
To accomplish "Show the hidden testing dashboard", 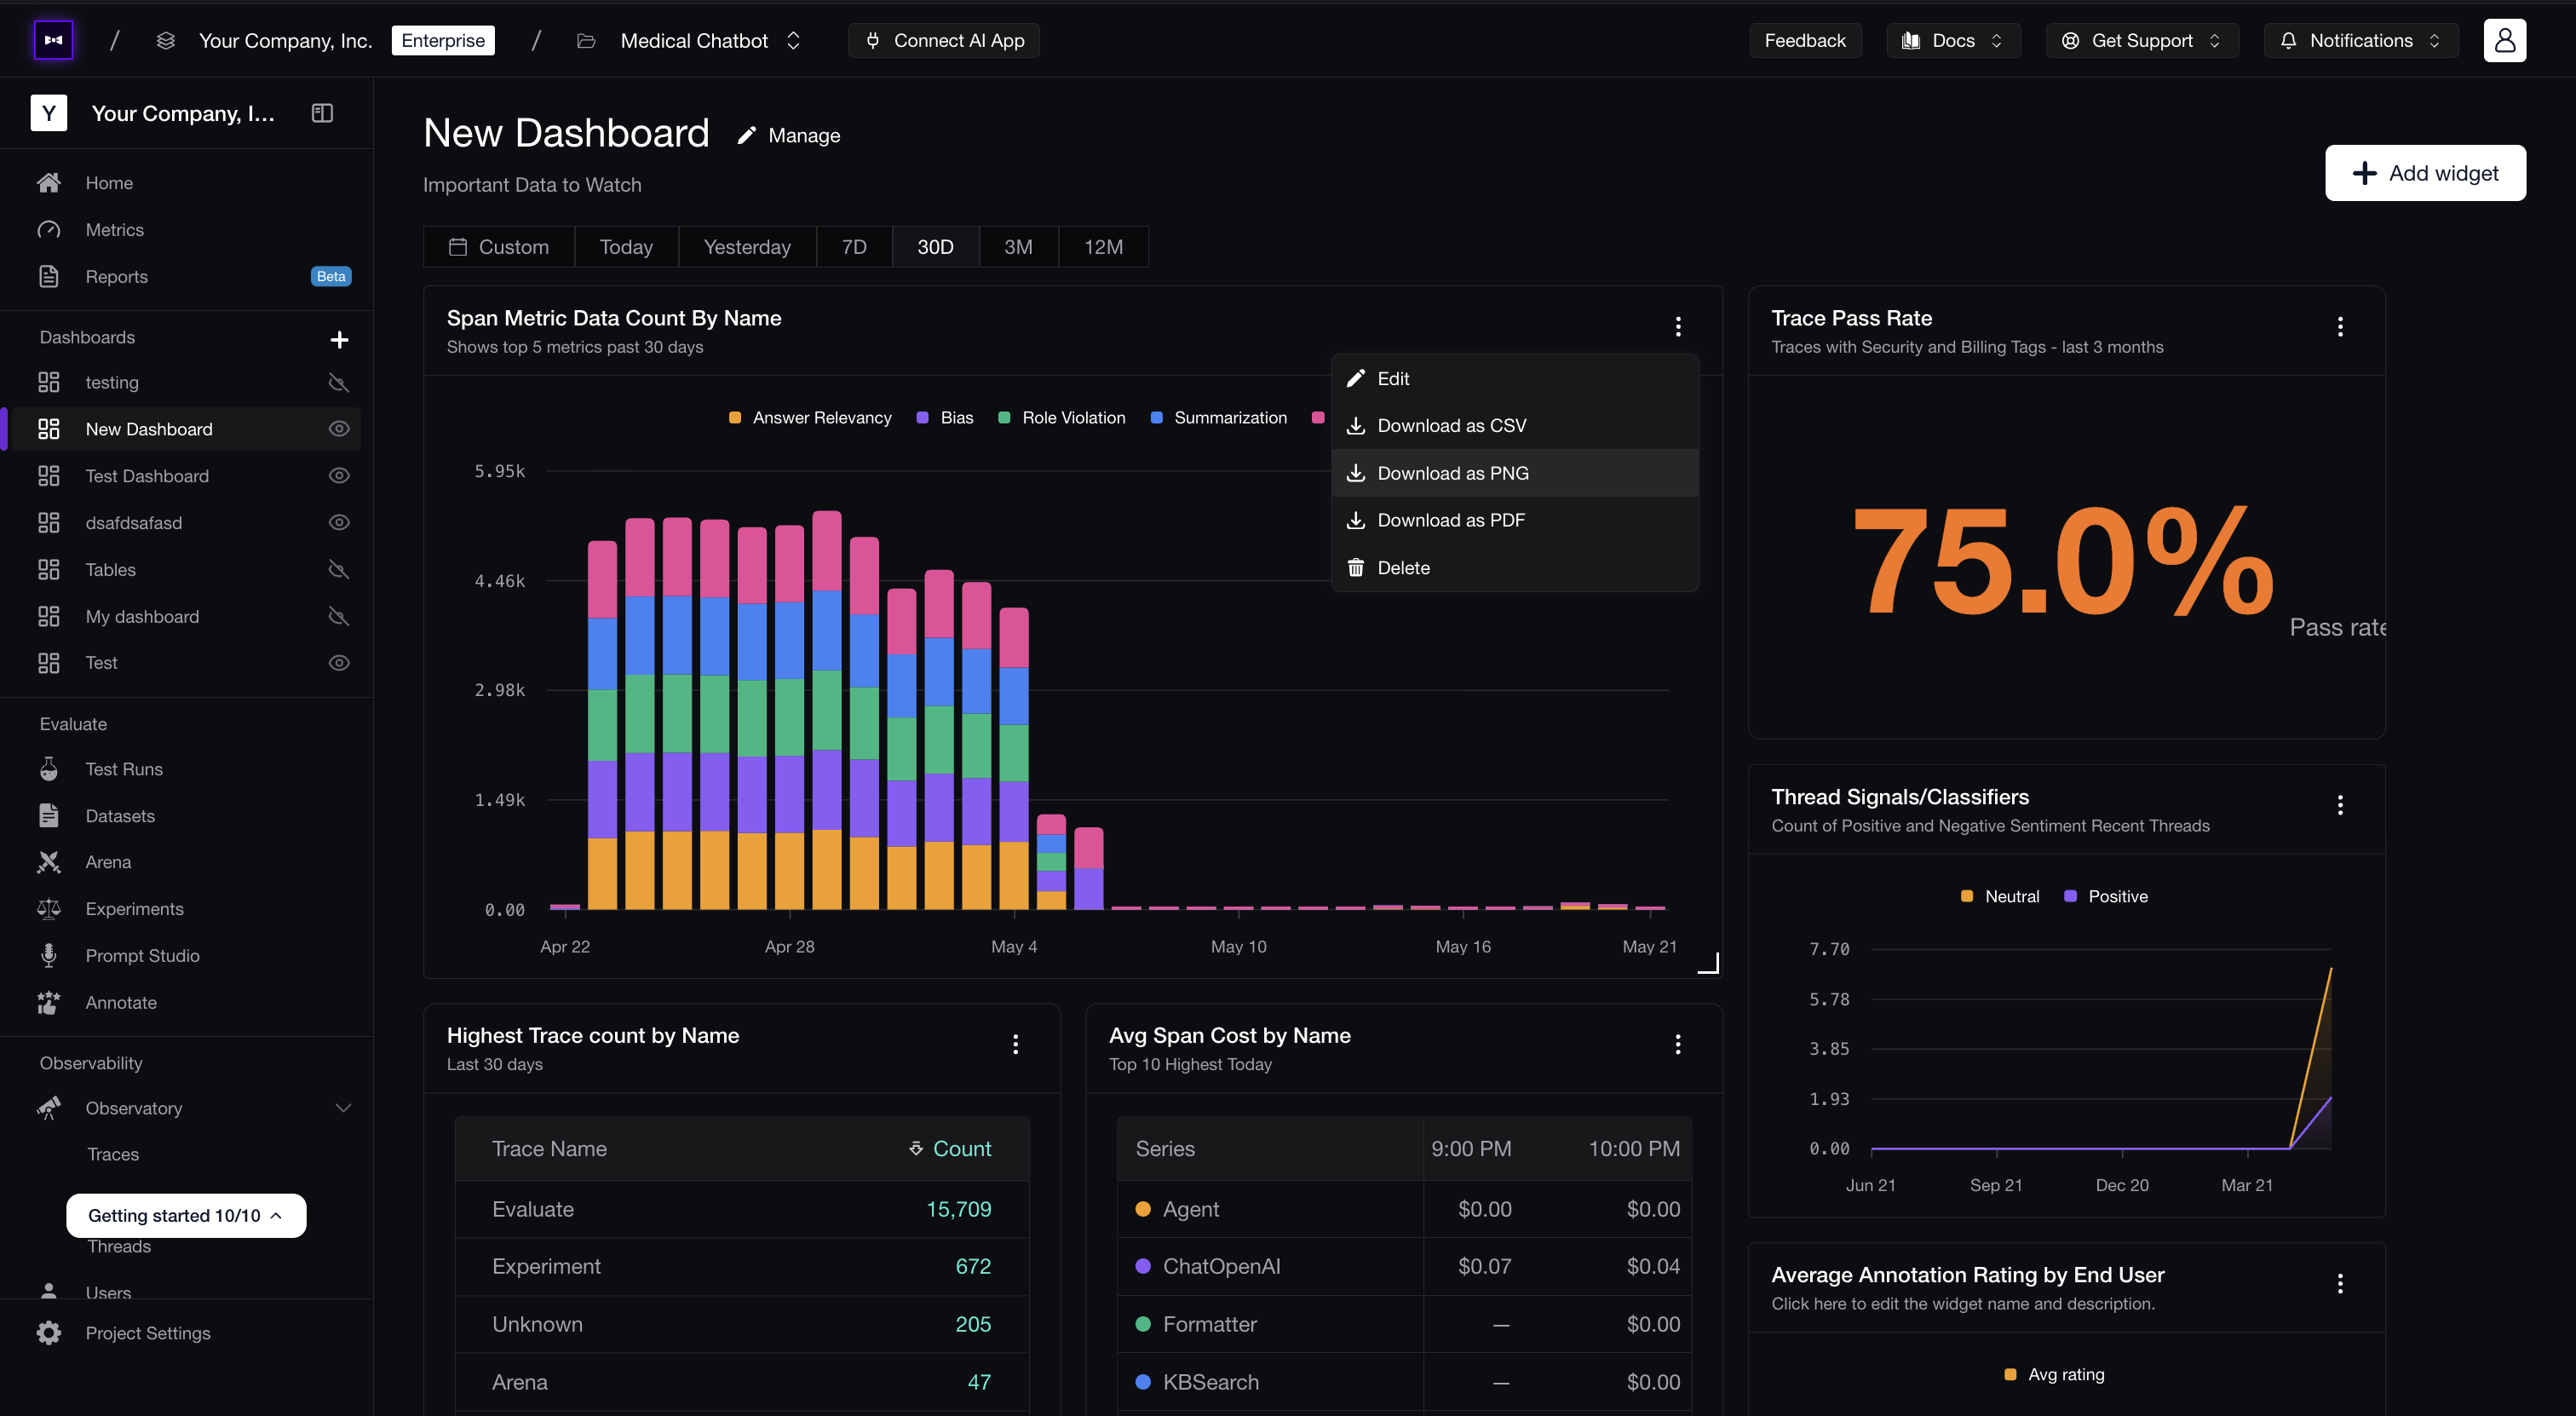I will (339, 383).
